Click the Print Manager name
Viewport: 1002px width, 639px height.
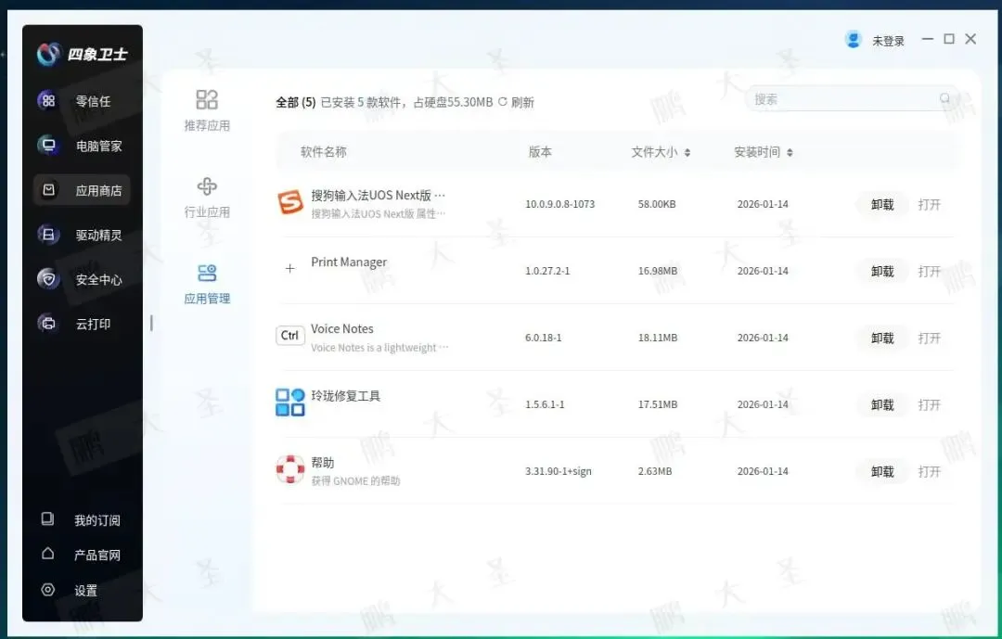point(349,262)
